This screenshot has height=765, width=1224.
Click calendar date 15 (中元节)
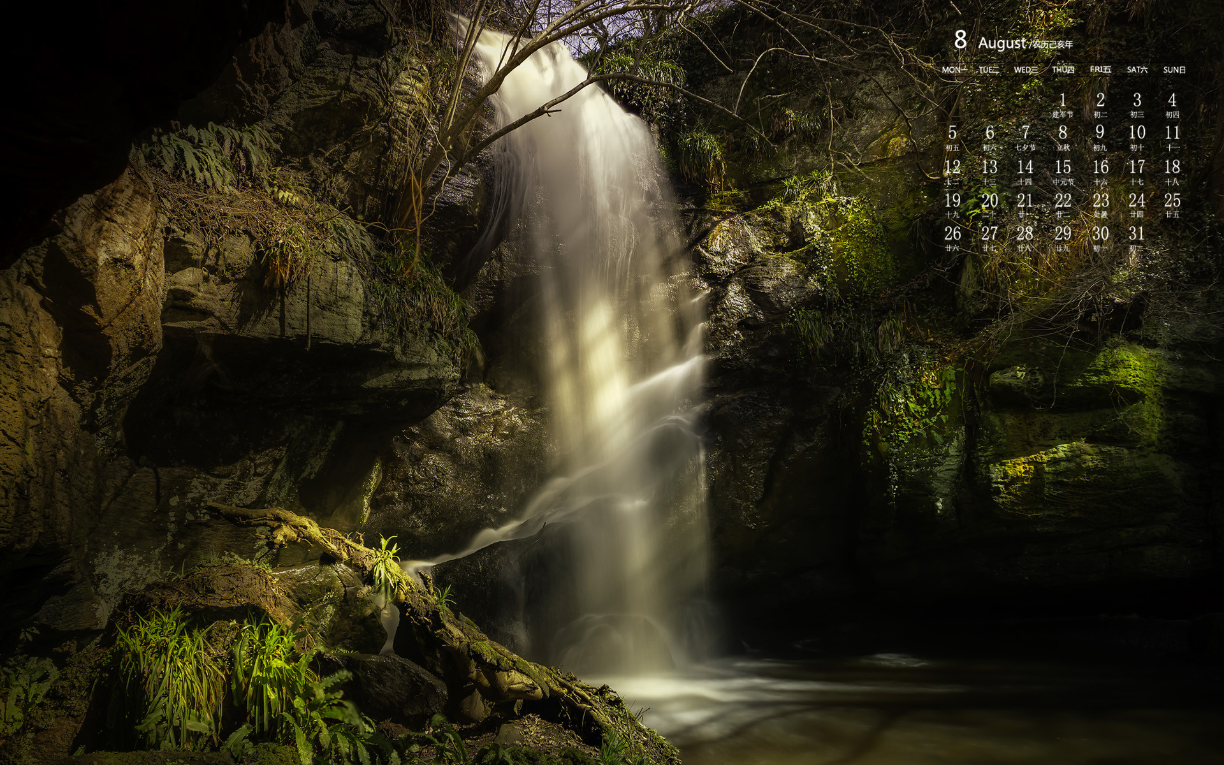[x=1063, y=168]
